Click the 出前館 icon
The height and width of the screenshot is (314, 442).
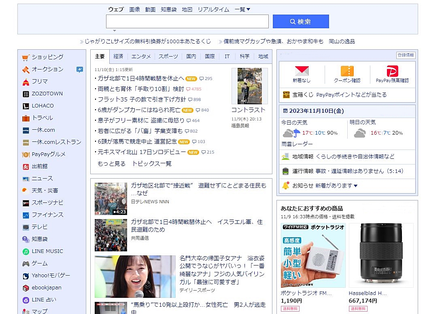(25, 167)
